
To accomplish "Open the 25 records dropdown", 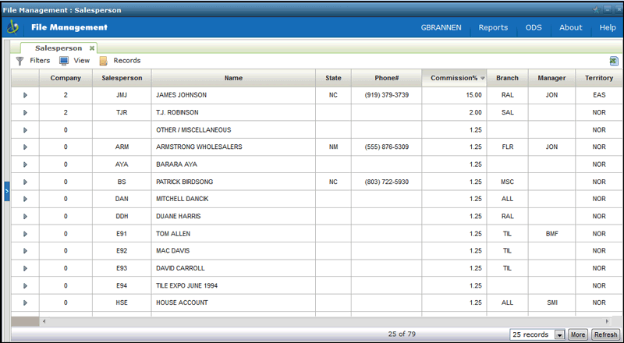I will [x=559, y=334].
